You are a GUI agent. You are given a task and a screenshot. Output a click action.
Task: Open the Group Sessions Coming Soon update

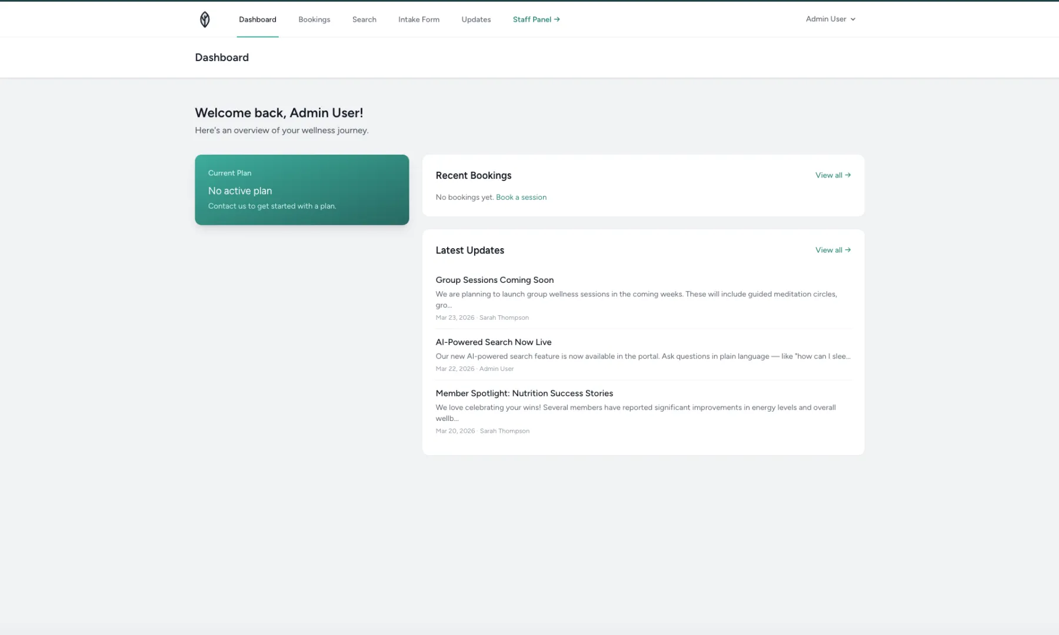(x=494, y=280)
